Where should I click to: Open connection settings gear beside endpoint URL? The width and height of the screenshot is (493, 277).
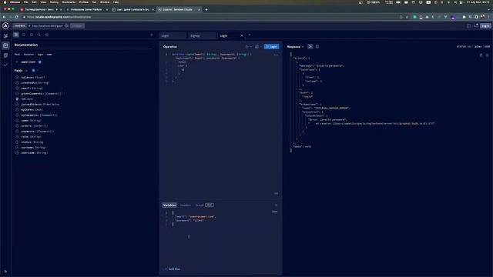pos(66,25)
